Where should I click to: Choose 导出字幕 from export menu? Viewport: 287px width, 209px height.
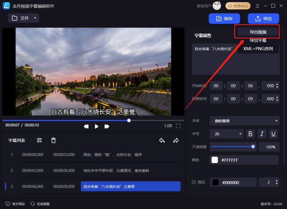click(258, 40)
